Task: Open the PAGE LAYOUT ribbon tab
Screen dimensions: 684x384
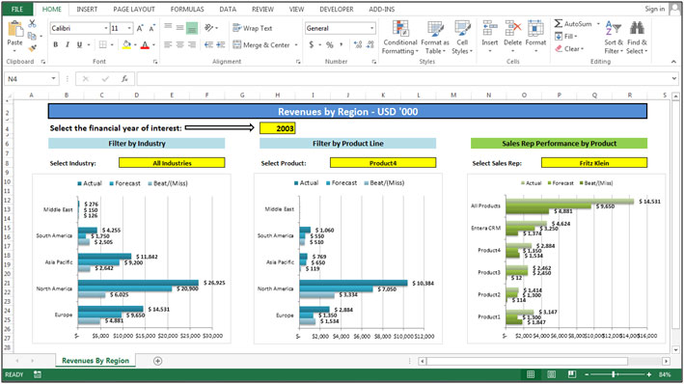Action: [x=134, y=9]
